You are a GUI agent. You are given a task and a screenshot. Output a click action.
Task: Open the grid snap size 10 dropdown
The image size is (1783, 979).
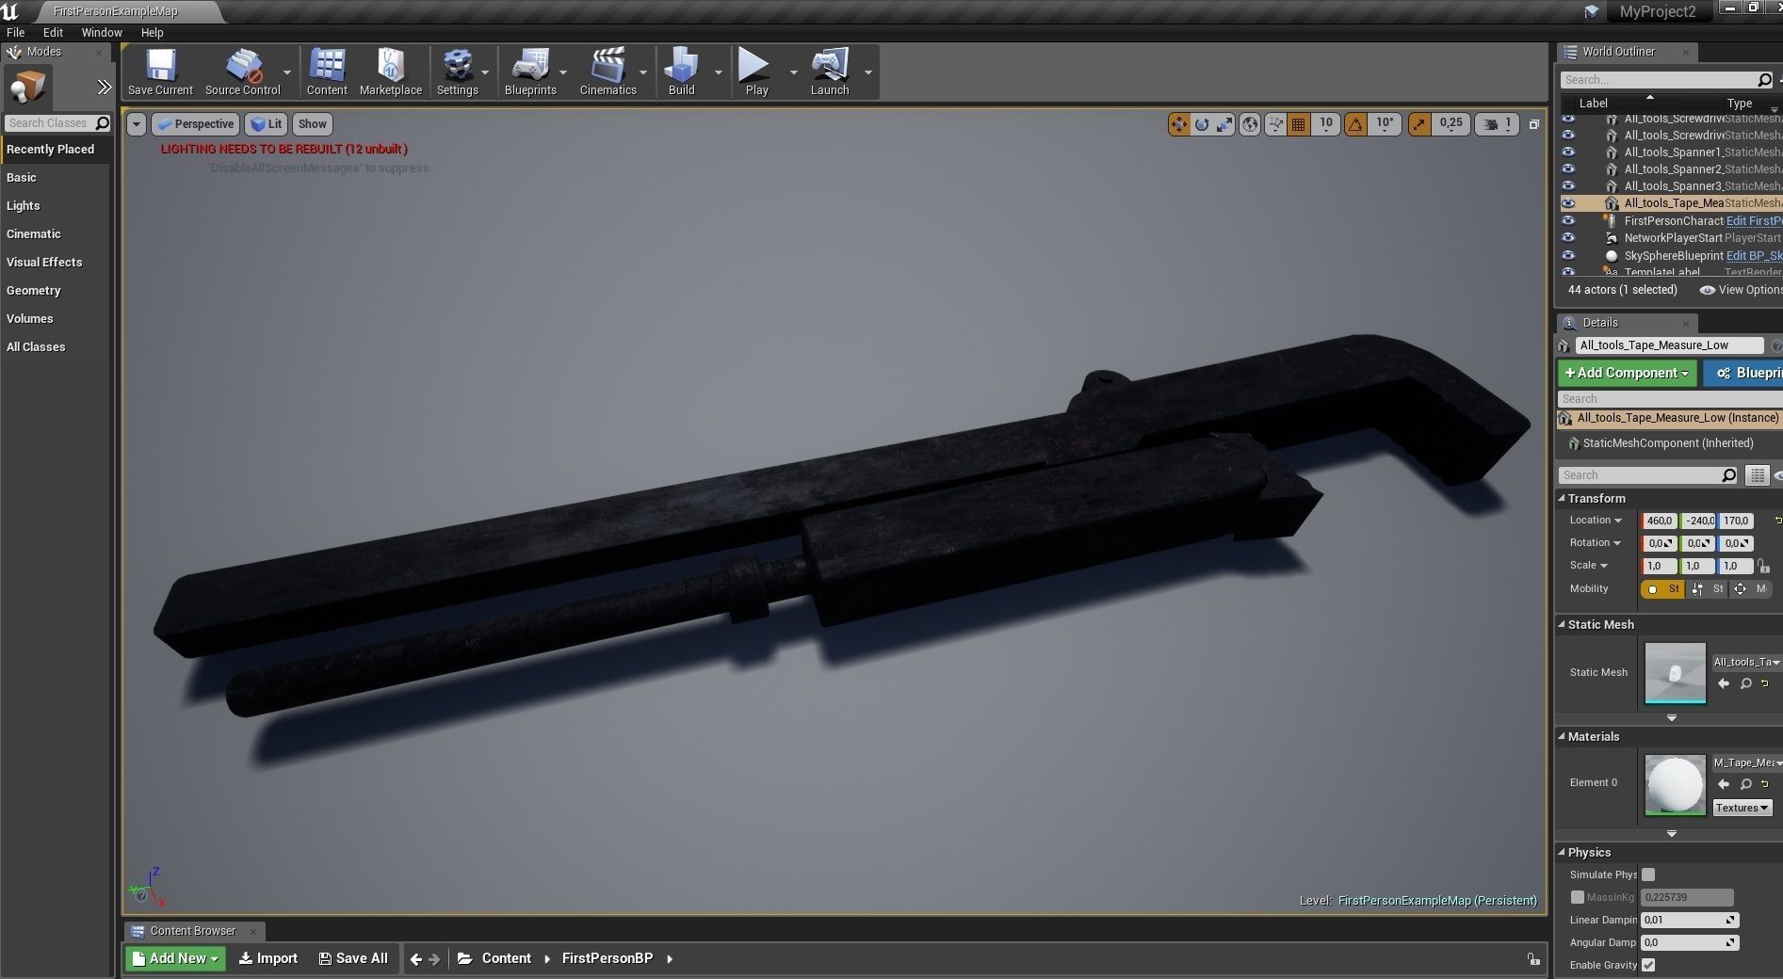[1325, 123]
